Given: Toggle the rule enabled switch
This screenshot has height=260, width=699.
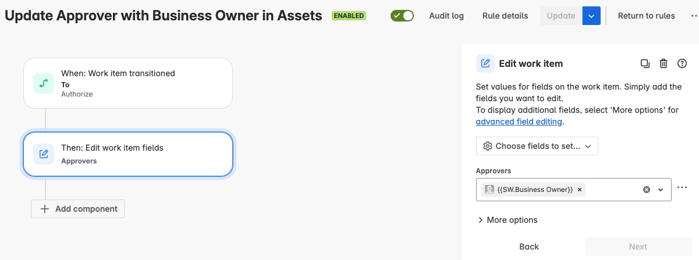Looking at the screenshot, I should 402,16.
